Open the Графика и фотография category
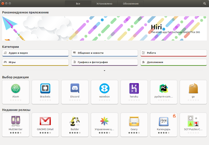 point(104,62)
